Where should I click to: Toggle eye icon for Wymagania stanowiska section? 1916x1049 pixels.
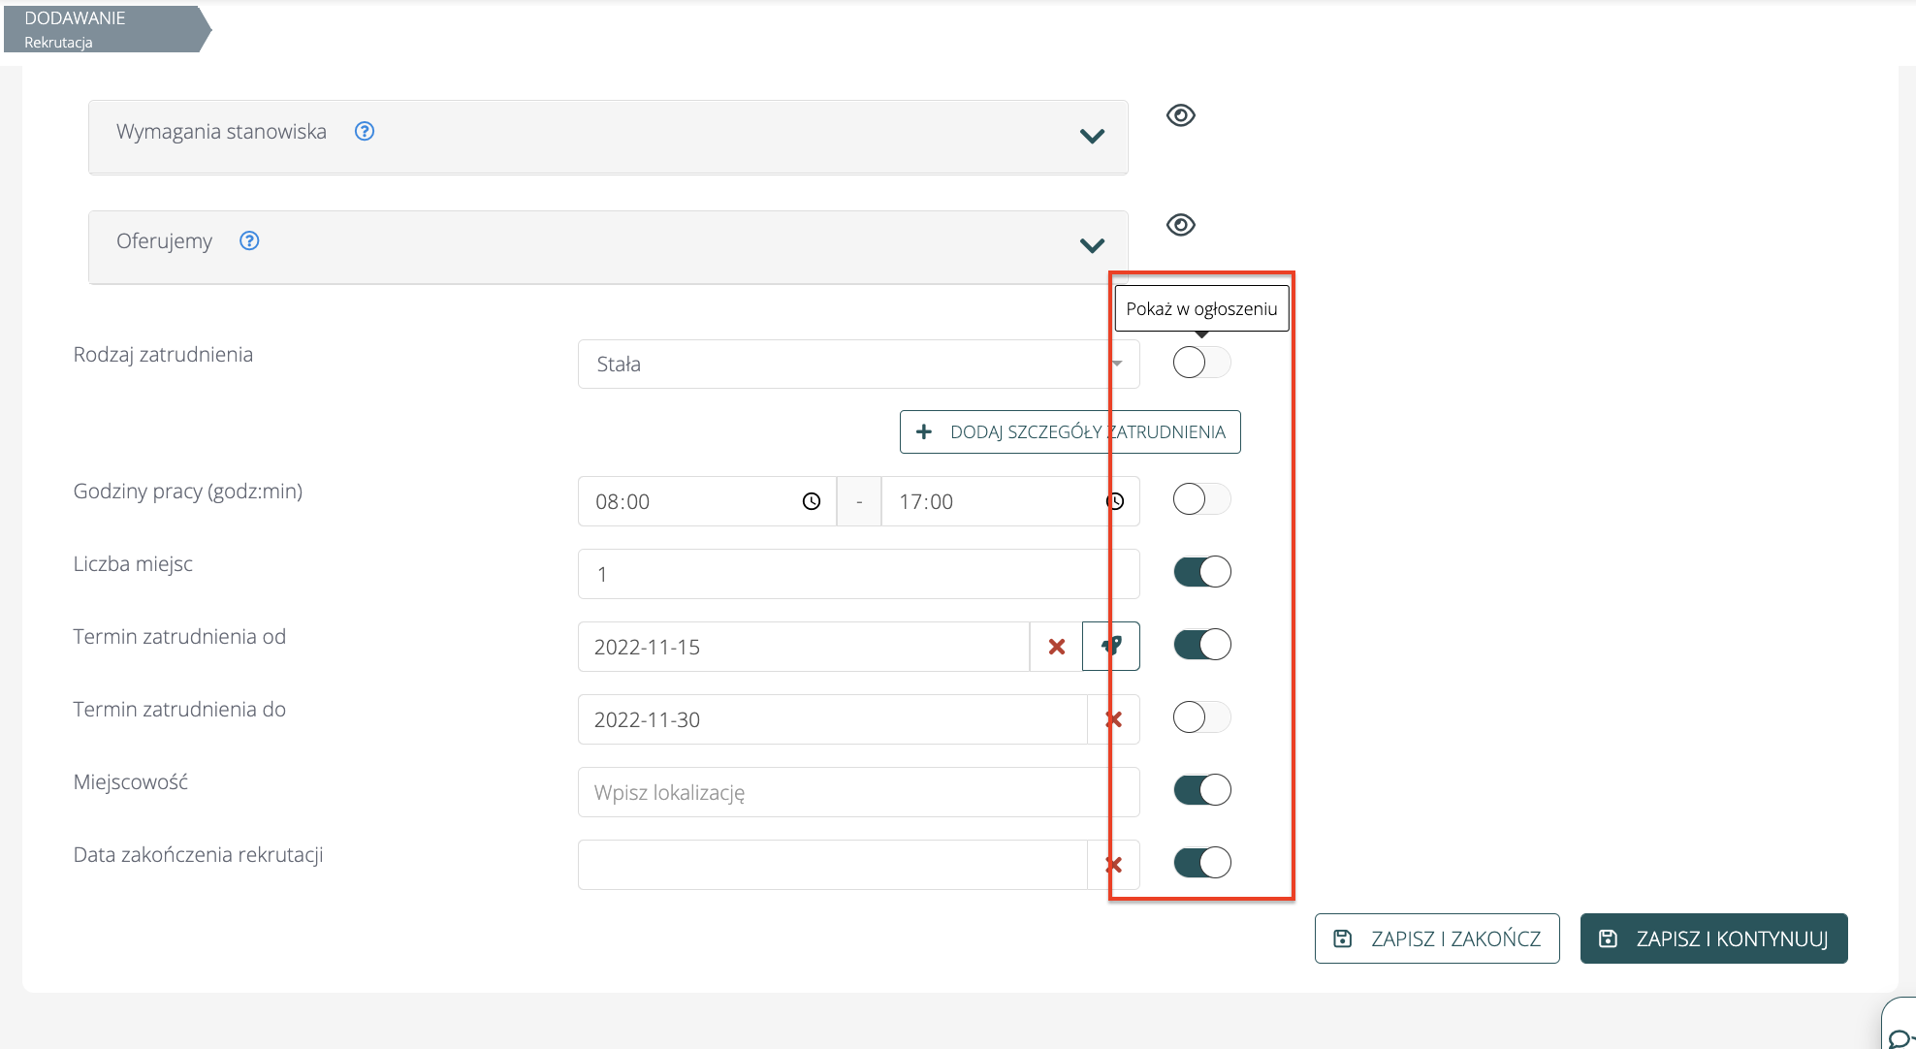click(1180, 115)
